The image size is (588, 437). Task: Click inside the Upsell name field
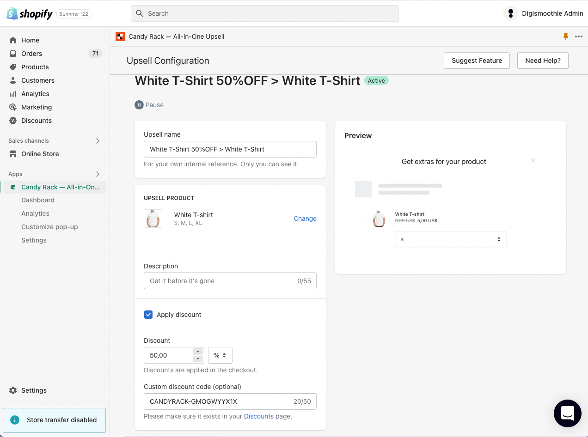pyautogui.click(x=230, y=149)
